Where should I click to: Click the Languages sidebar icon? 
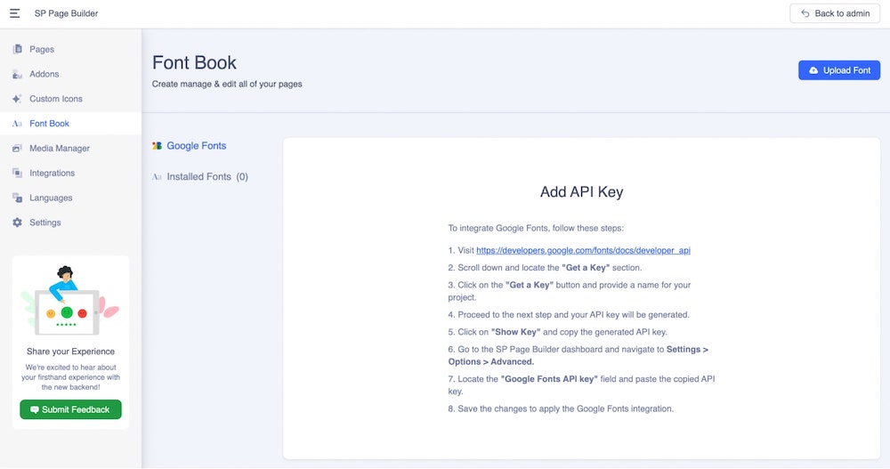pyautogui.click(x=17, y=198)
